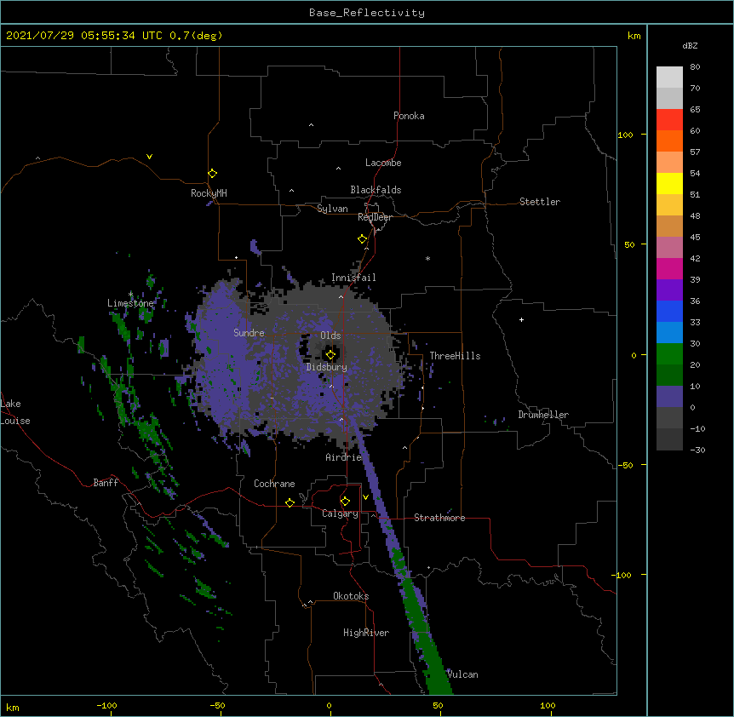
Task: Click the yellow diamond marker at Calgary
Action: click(x=345, y=502)
